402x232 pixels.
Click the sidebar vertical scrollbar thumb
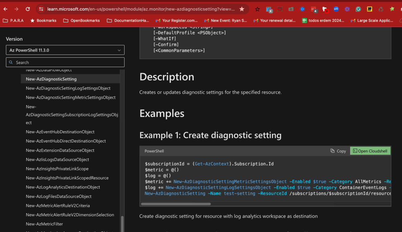click(122, 224)
